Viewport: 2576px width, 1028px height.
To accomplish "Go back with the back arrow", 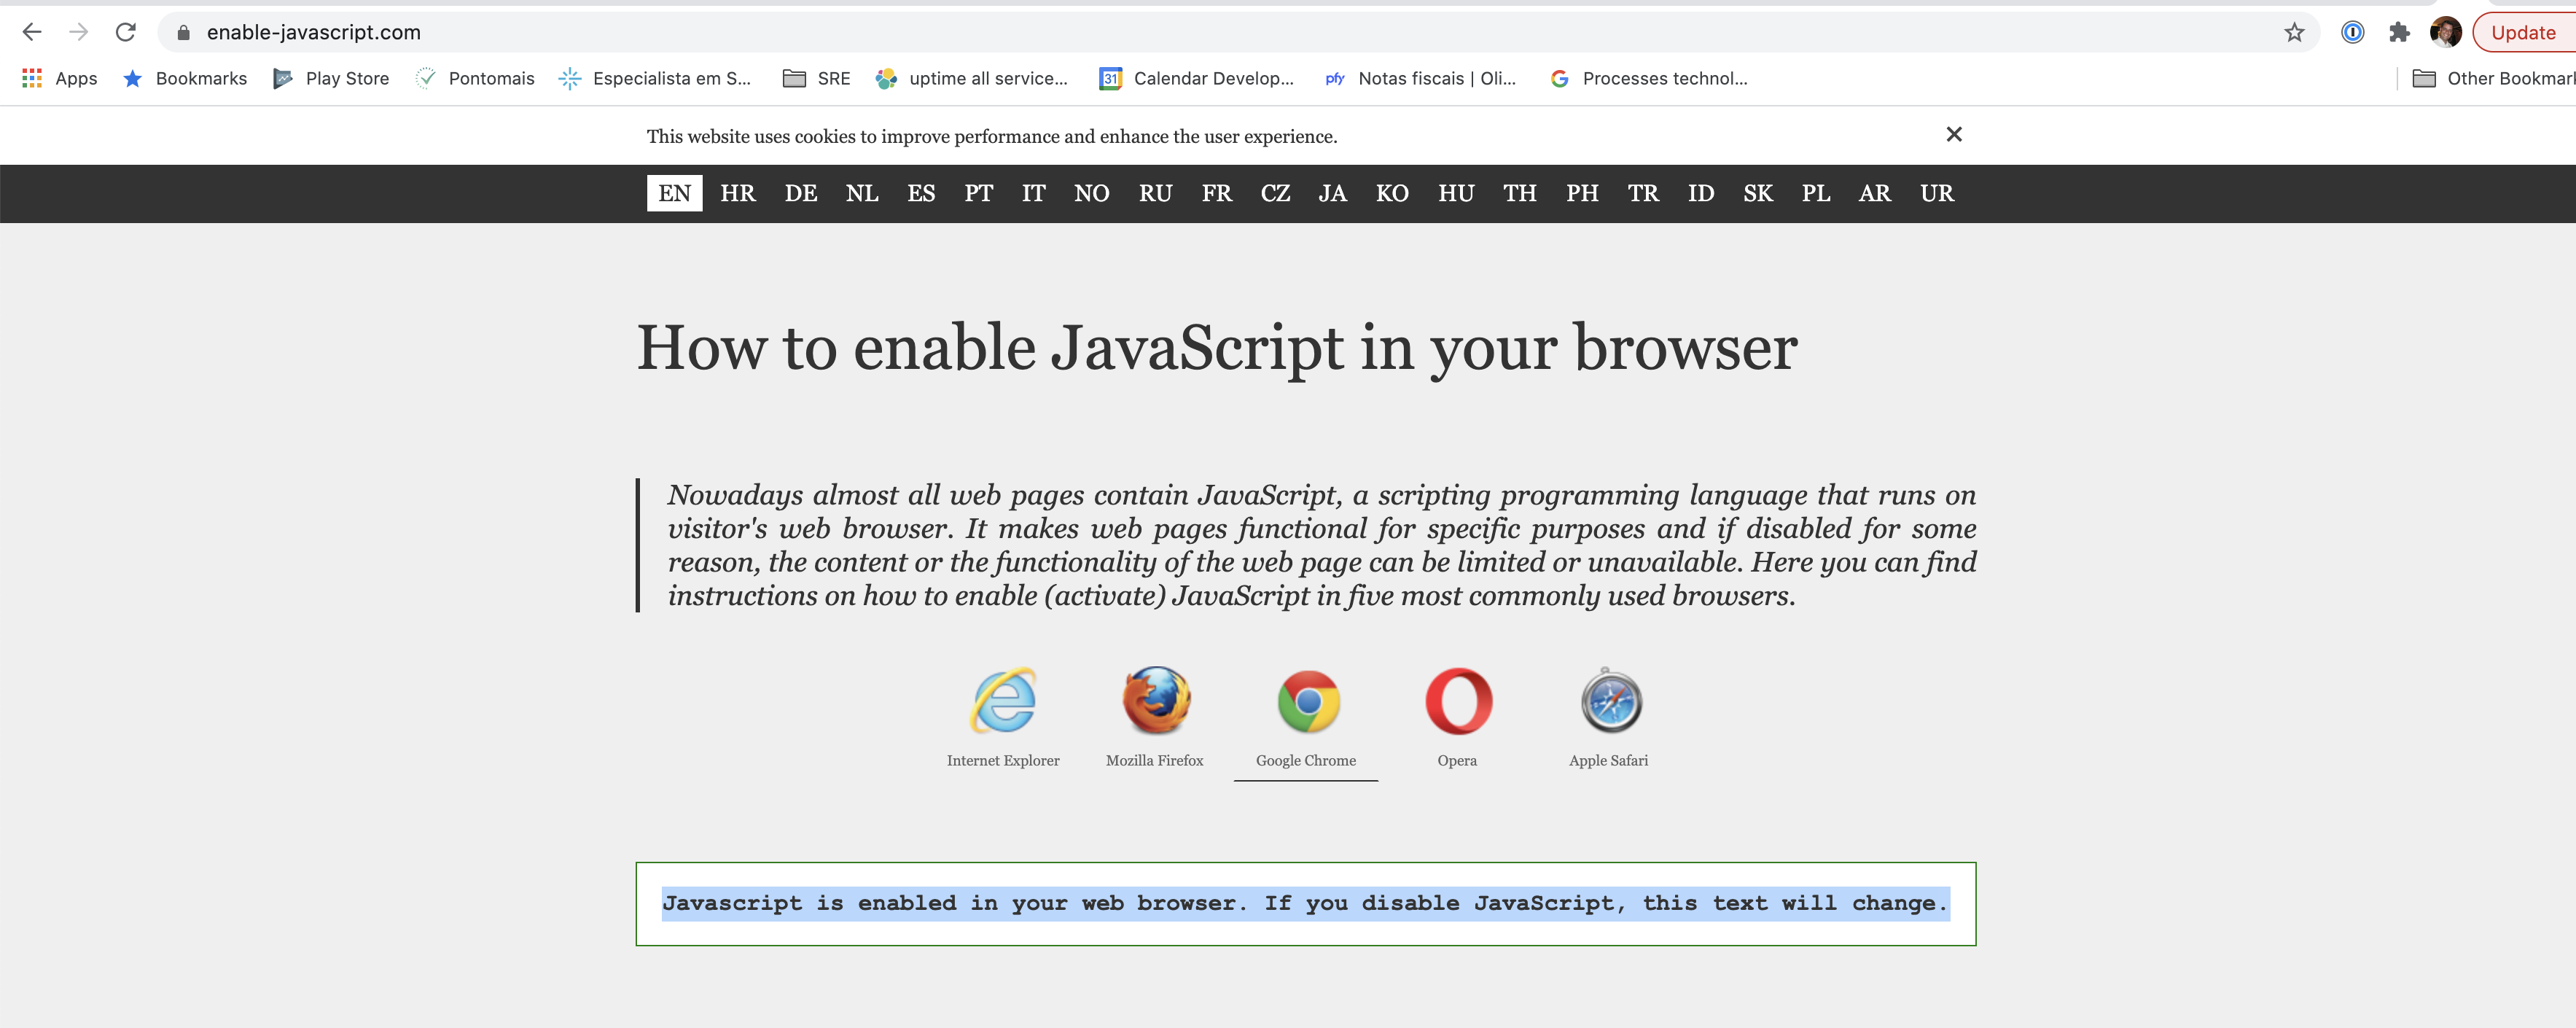I will [x=32, y=32].
